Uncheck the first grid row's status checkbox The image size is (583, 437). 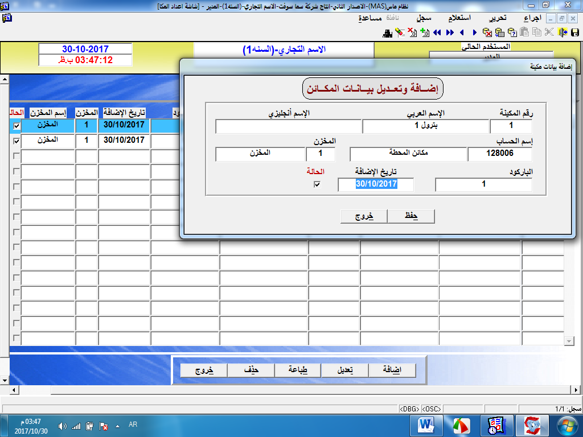[17, 126]
